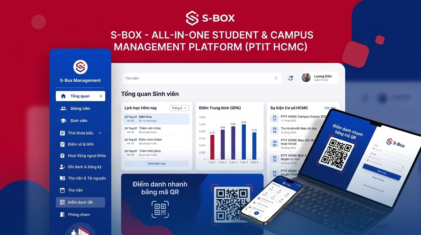421x235 pixels.
Task: Open the Tổng quan menu item
Action: (80, 96)
